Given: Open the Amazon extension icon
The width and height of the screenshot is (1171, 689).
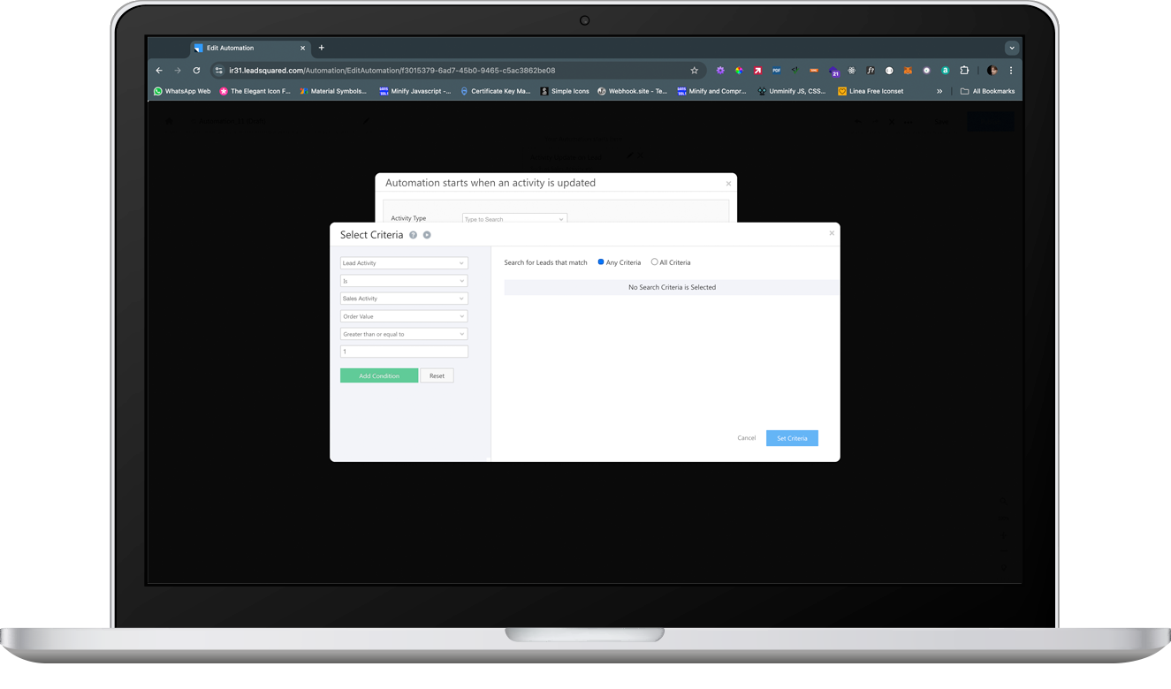Looking at the screenshot, I should [x=945, y=70].
